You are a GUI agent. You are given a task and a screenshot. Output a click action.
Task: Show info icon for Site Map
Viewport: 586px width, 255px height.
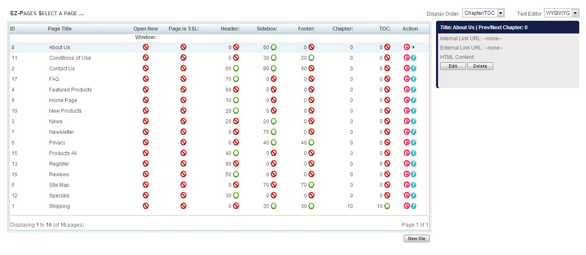(x=414, y=185)
